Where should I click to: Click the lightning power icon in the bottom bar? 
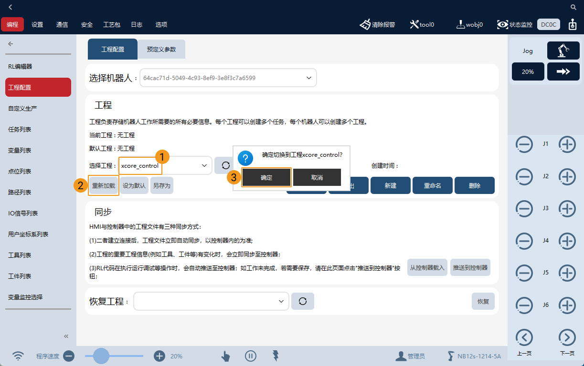click(x=276, y=356)
